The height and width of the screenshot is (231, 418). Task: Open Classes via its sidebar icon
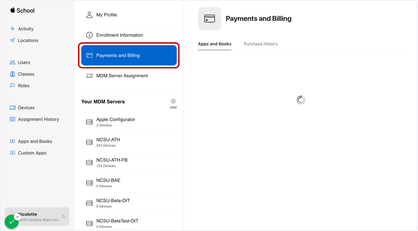(x=13, y=74)
